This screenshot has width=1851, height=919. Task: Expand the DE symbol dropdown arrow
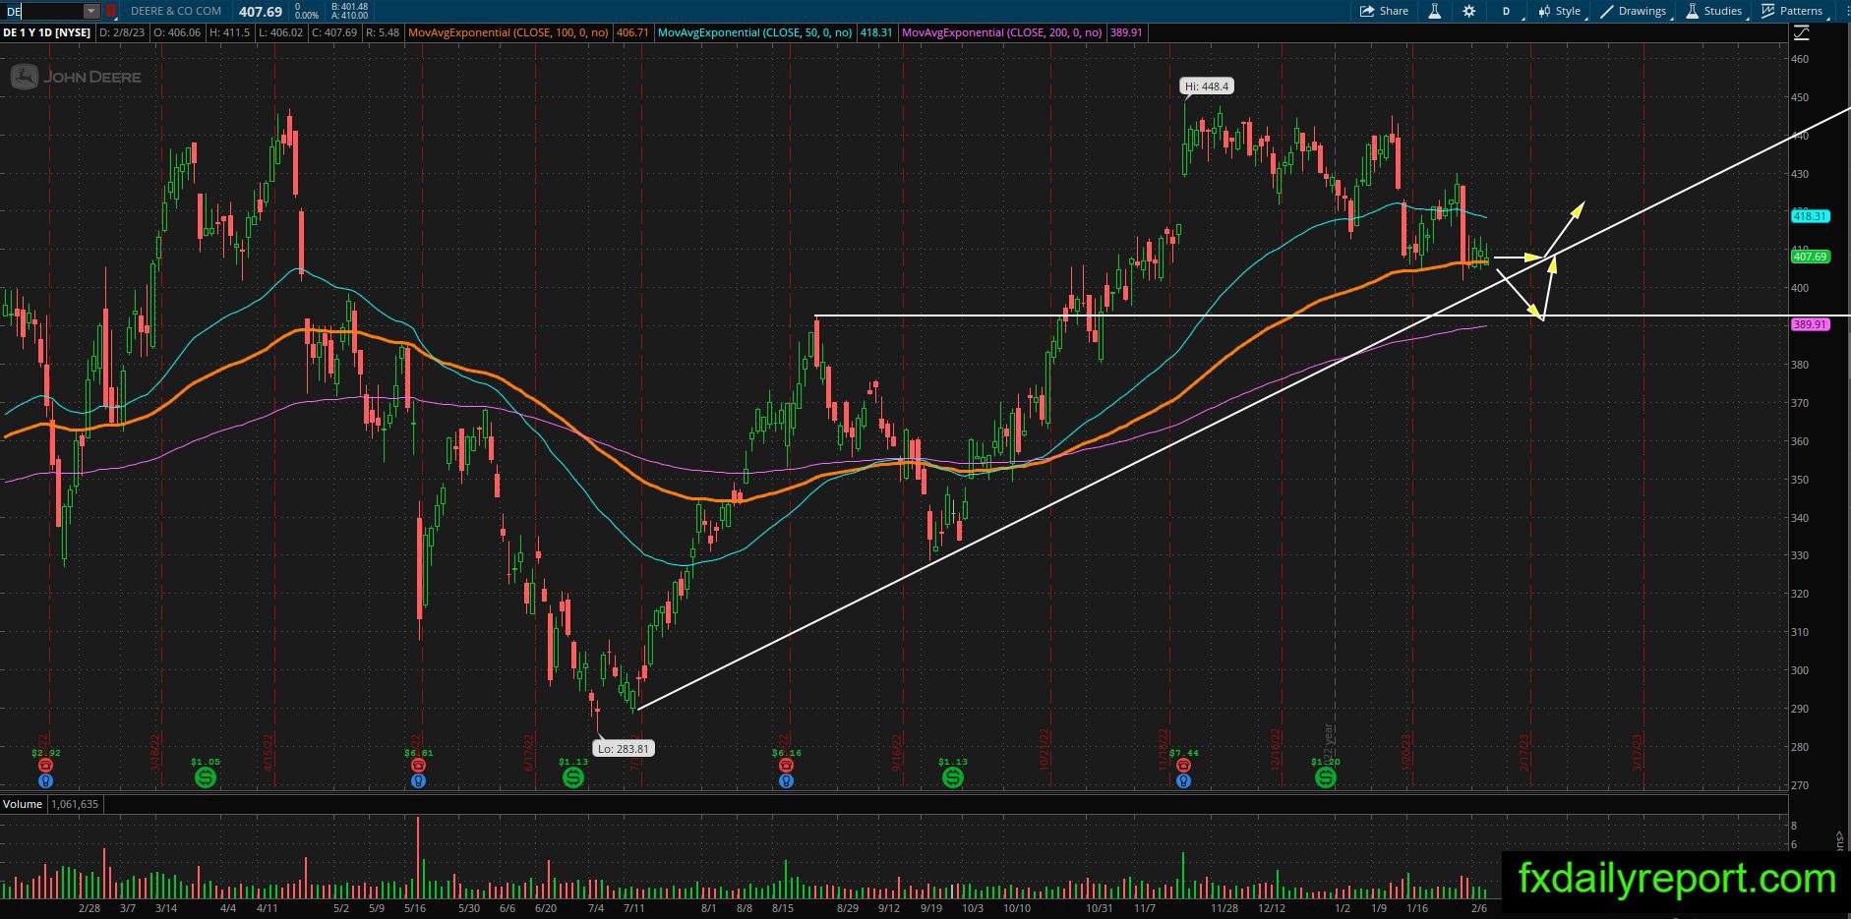[91, 11]
